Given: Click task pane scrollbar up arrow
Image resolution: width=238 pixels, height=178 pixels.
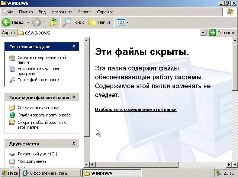Looking at the screenshot, I should click(x=87, y=40).
